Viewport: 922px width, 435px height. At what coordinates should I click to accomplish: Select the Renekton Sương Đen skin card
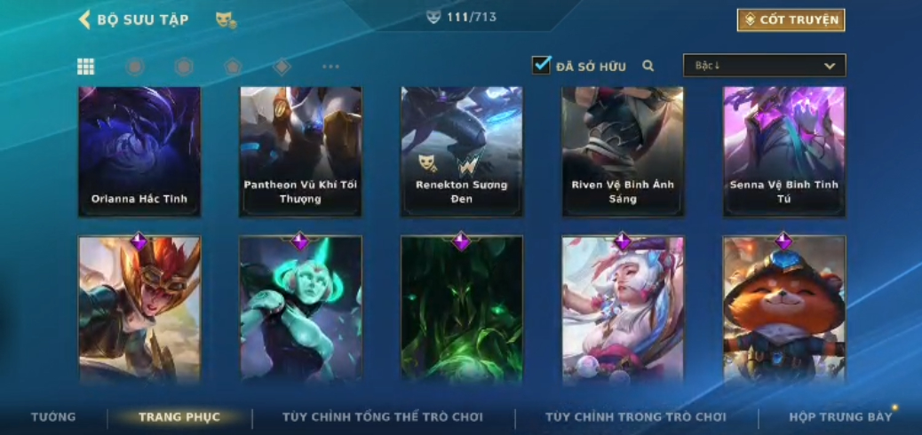click(x=462, y=152)
